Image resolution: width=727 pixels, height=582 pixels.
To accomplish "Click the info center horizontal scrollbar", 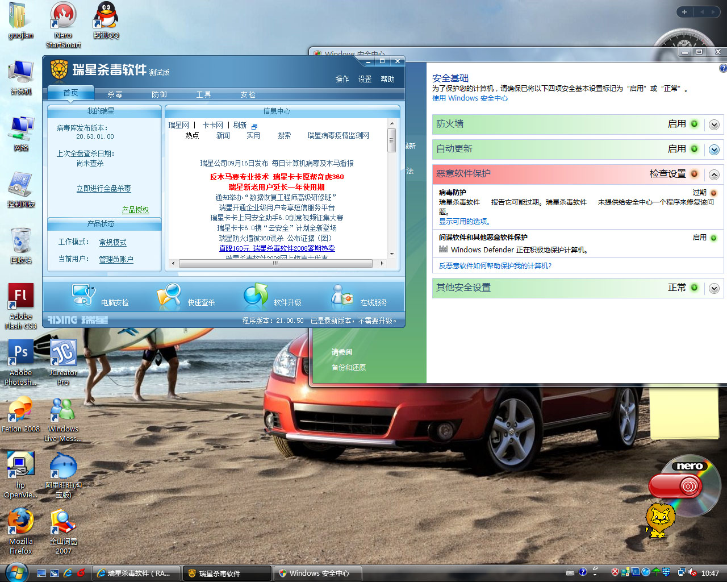I will point(275,263).
